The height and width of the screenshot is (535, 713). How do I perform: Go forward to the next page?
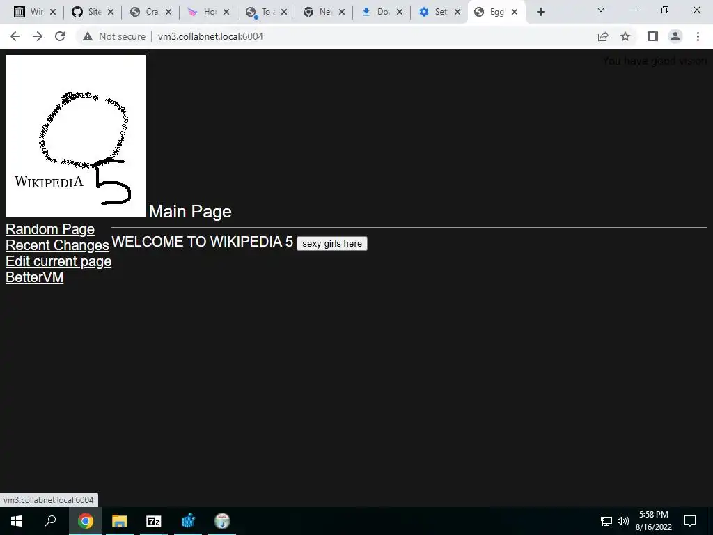(x=38, y=36)
